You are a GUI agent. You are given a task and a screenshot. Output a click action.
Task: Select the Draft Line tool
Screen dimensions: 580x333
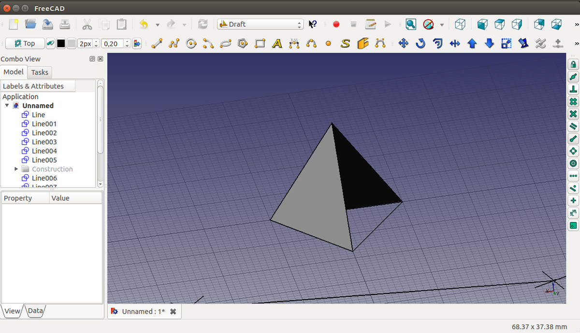tap(156, 43)
